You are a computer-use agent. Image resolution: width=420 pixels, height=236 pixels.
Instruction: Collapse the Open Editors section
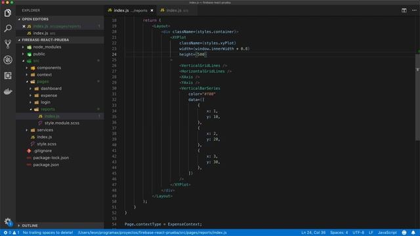[60, 19]
